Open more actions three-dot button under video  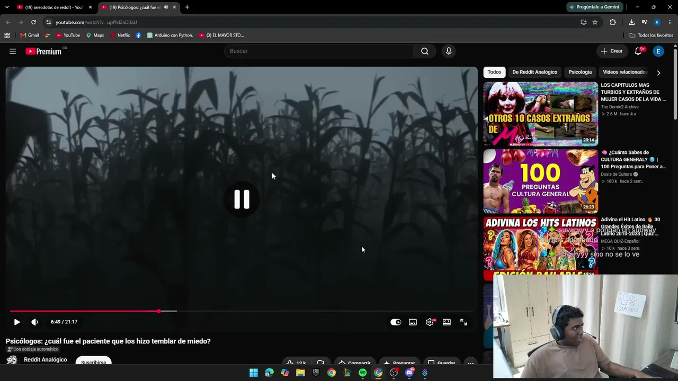click(x=470, y=363)
